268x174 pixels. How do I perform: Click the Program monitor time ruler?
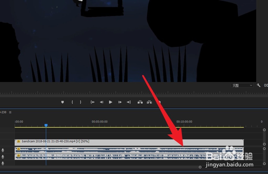click(x=134, y=93)
